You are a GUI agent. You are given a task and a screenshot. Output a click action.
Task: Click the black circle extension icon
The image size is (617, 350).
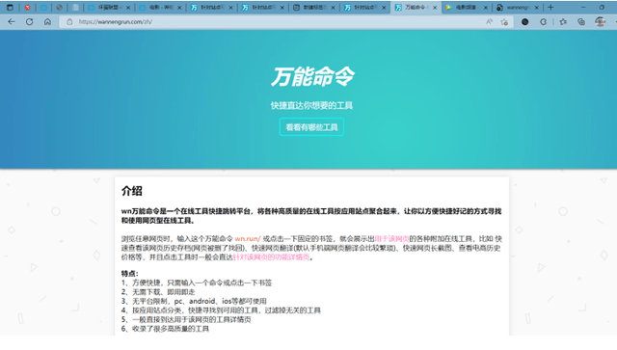pos(524,21)
